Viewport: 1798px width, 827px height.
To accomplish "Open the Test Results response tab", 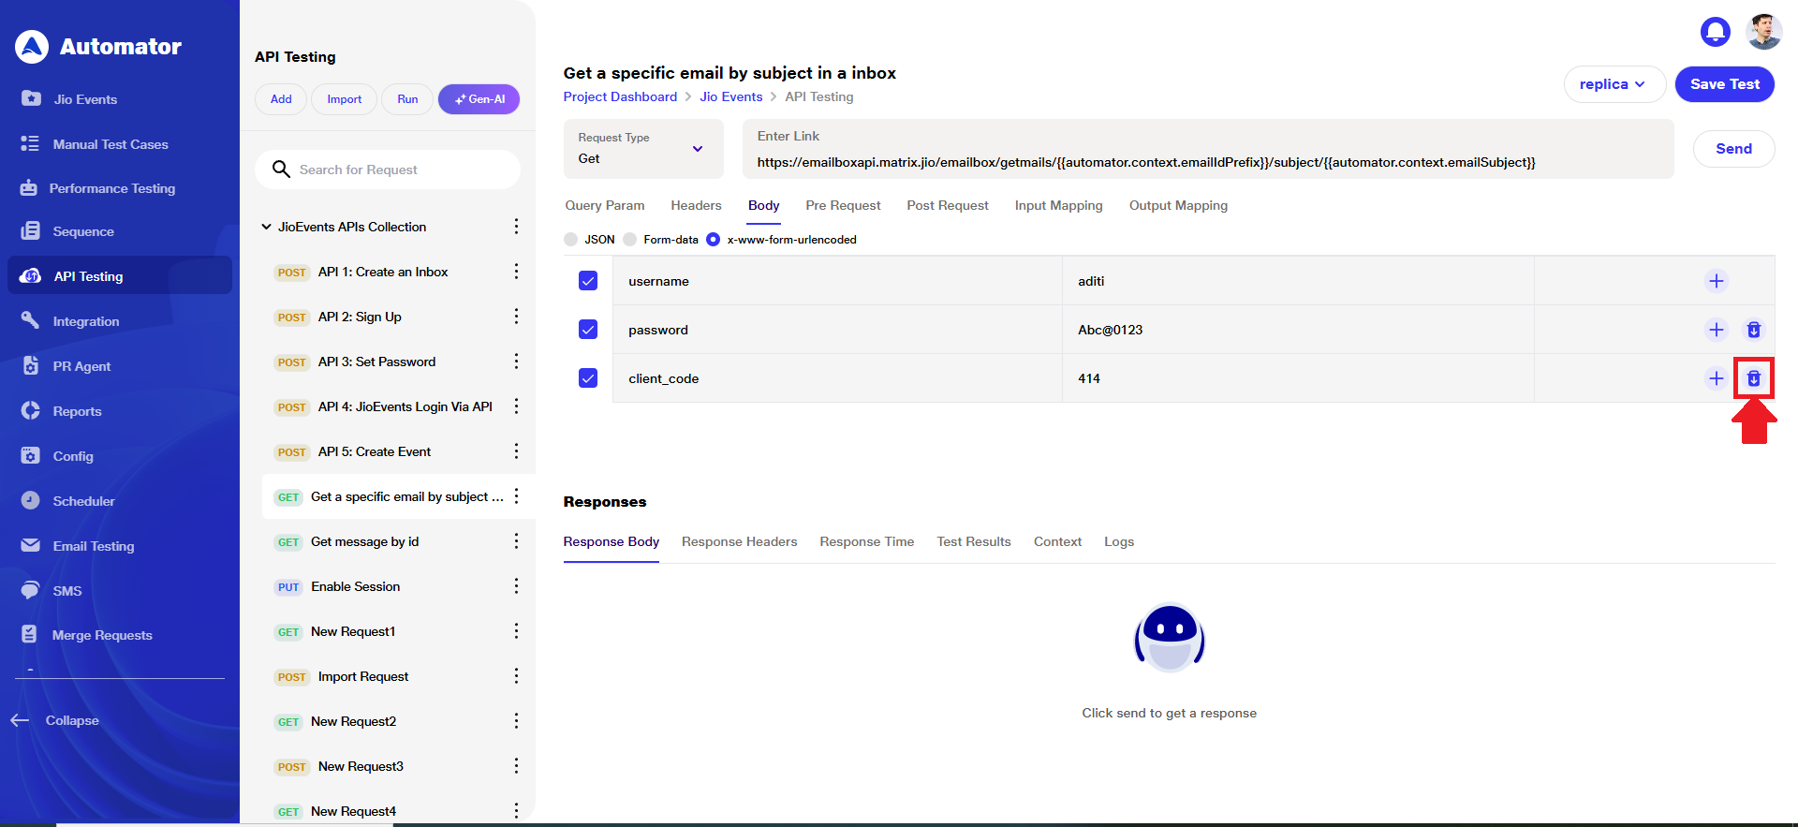I will pos(973,541).
